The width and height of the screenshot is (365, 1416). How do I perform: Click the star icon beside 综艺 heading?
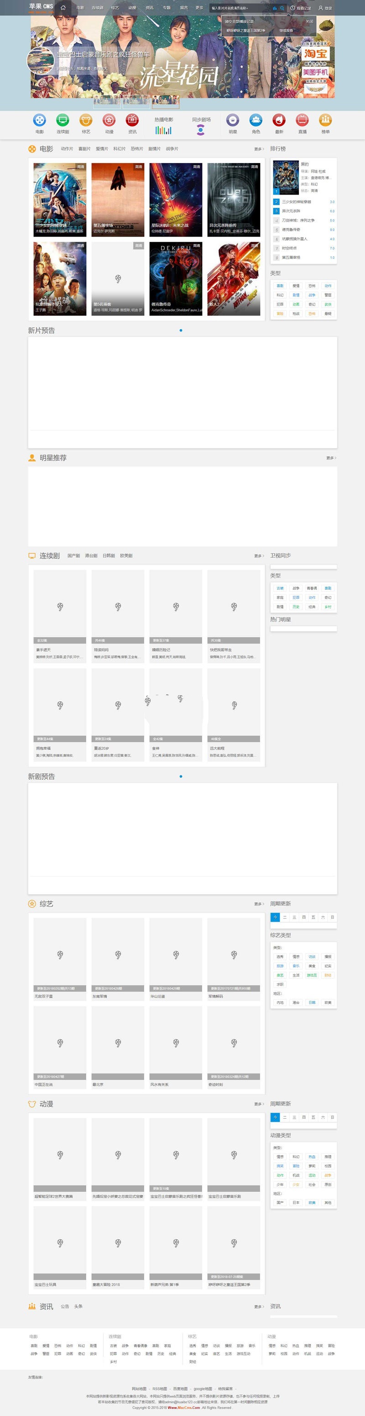click(x=32, y=903)
